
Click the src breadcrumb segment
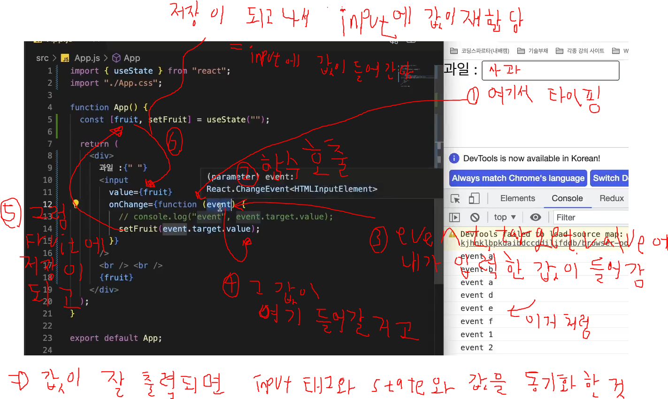pos(42,58)
